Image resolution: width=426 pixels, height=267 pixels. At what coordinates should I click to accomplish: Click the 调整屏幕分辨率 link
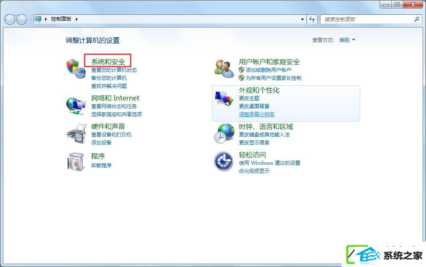pyautogui.click(x=256, y=114)
